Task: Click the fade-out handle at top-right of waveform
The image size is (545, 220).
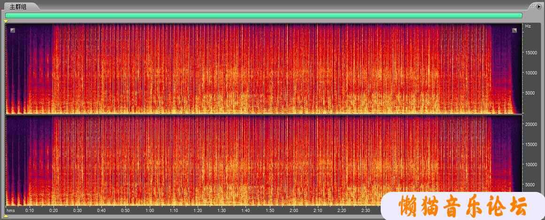Action: click(514, 30)
